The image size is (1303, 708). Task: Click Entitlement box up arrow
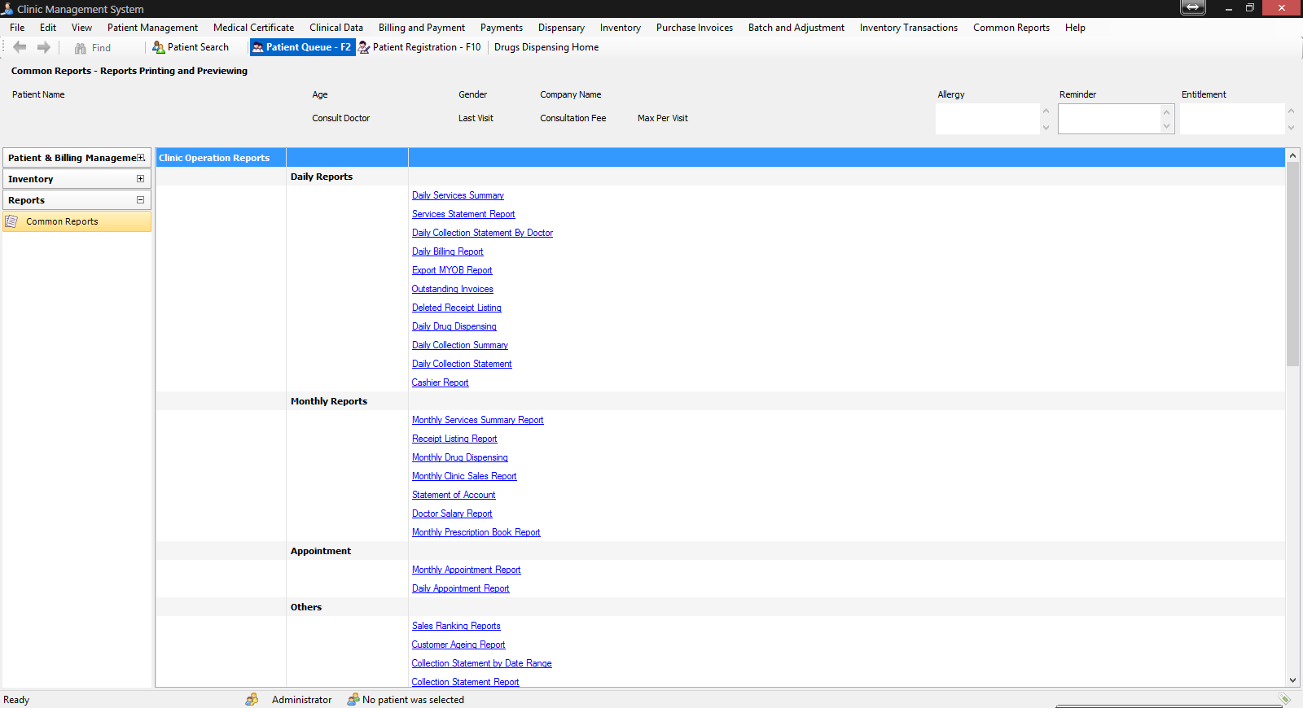pyautogui.click(x=1291, y=111)
